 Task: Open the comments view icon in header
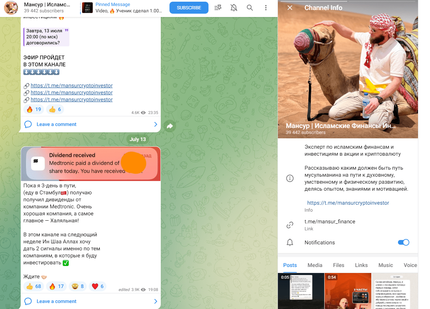218,7
